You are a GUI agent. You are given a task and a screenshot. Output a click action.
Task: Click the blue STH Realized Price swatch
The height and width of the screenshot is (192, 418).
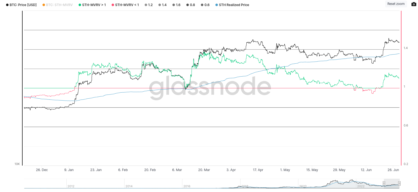[x=217, y=5]
